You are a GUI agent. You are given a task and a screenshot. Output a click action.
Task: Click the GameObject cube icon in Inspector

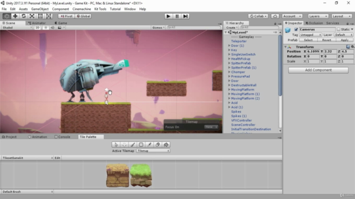pos(288,30)
